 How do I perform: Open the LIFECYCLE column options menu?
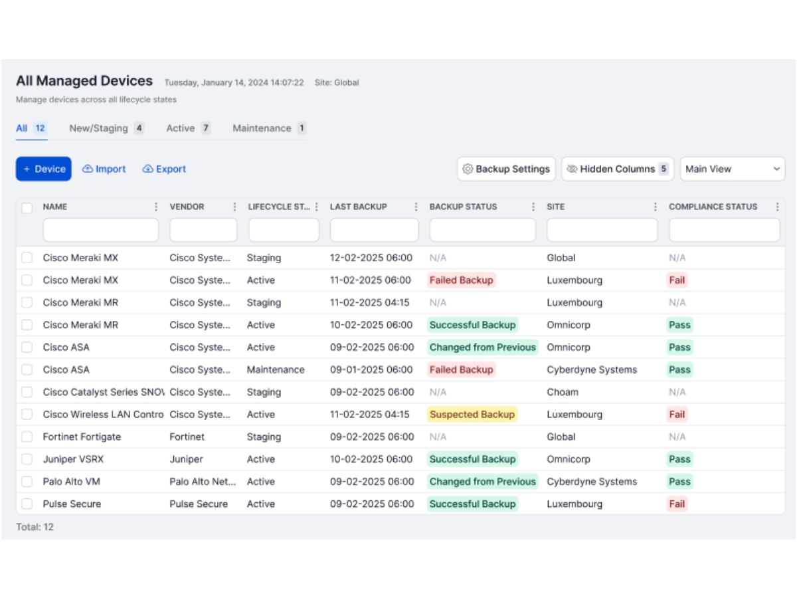[x=317, y=207]
